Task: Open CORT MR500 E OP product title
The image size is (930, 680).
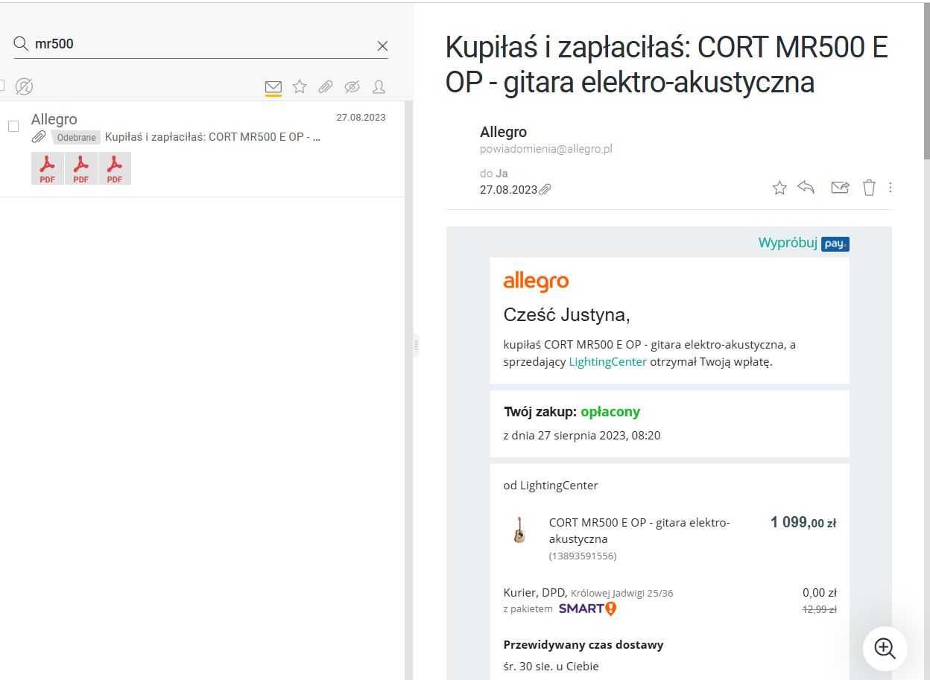Action: (x=639, y=530)
